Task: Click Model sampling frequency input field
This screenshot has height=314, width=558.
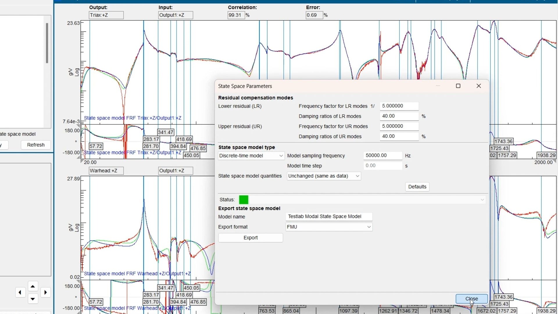Action: (x=382, y=156)
